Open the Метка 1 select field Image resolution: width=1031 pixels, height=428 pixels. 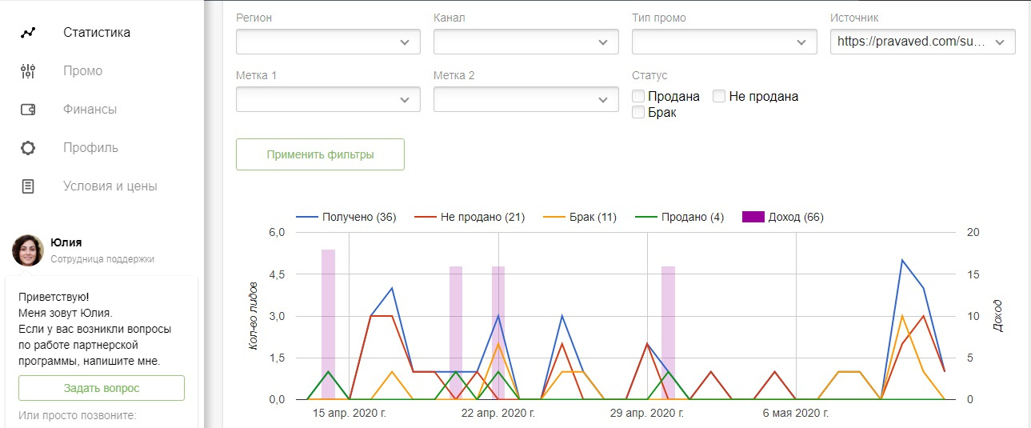(x=328, y=99)
